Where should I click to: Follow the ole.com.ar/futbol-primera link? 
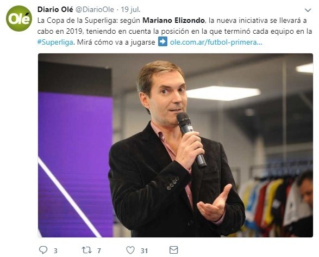pyautogui.click(x=216, y=42)
